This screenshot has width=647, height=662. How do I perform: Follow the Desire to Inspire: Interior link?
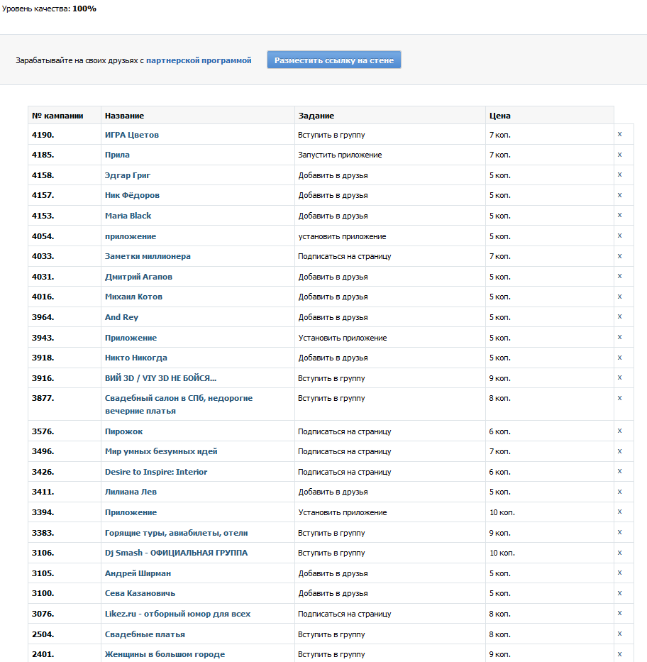156,472
